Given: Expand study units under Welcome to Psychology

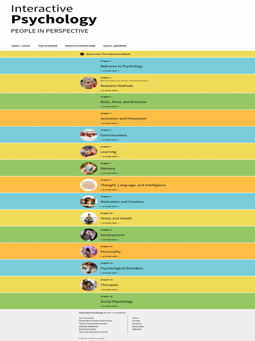Looking at the screenshot, I should pyautogui.click(x=110, y=71).
